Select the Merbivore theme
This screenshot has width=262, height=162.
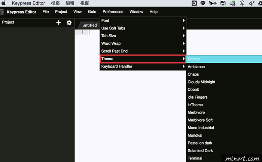click(x=224, y=112)
